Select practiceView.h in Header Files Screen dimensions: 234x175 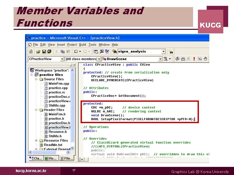(59, 127)
